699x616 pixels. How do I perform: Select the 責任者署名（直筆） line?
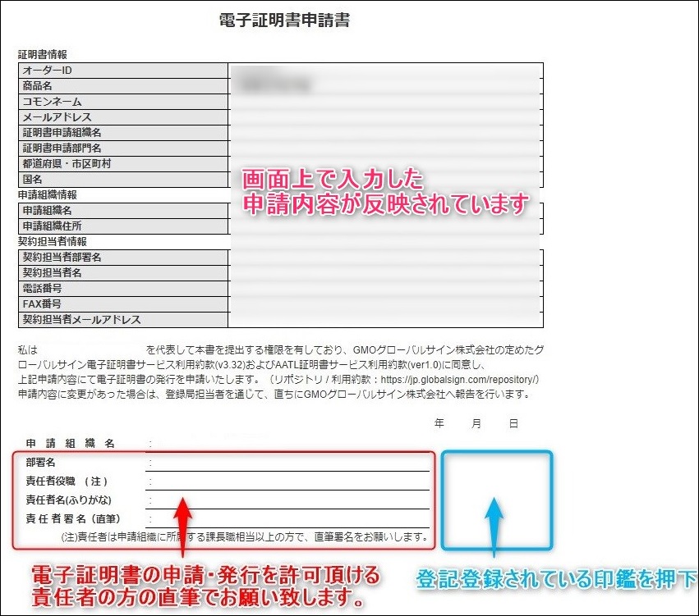[287, 518]
